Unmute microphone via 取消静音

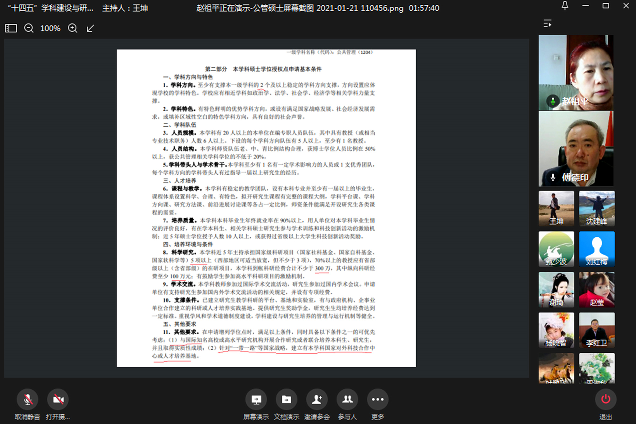(x=28, y=400)
